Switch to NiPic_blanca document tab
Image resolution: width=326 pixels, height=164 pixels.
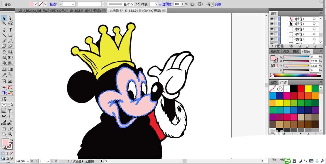coord(61,11)
